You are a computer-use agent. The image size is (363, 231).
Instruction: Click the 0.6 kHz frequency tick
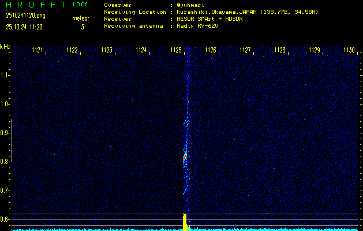pos(5,219)
